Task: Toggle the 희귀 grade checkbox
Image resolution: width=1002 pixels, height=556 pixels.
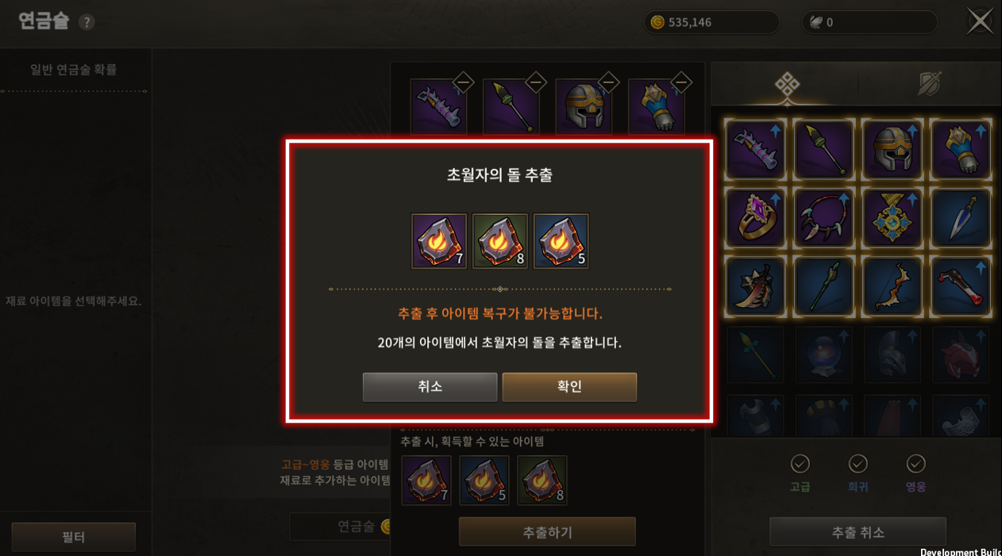Action: point(858,463)
